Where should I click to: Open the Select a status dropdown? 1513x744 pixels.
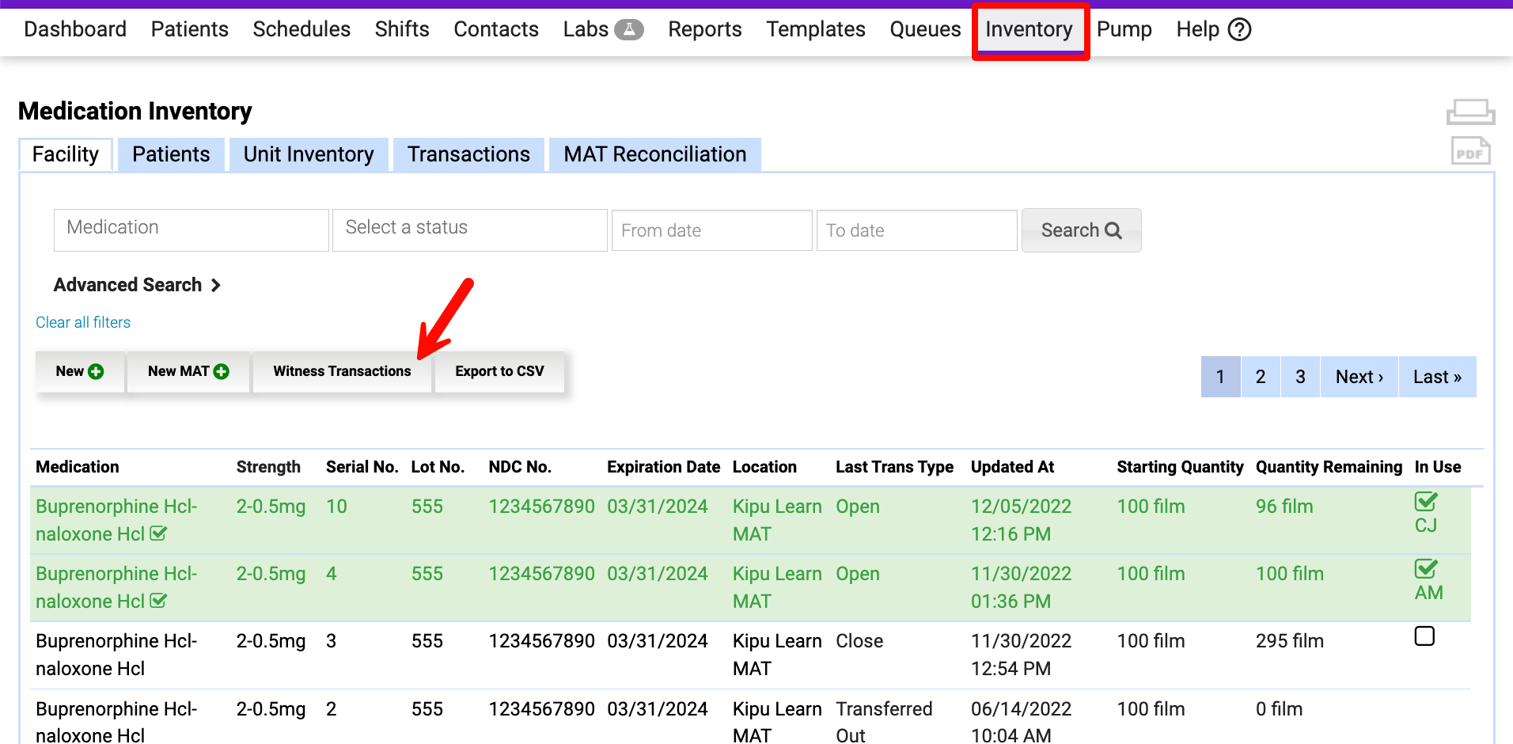[469, 230]
